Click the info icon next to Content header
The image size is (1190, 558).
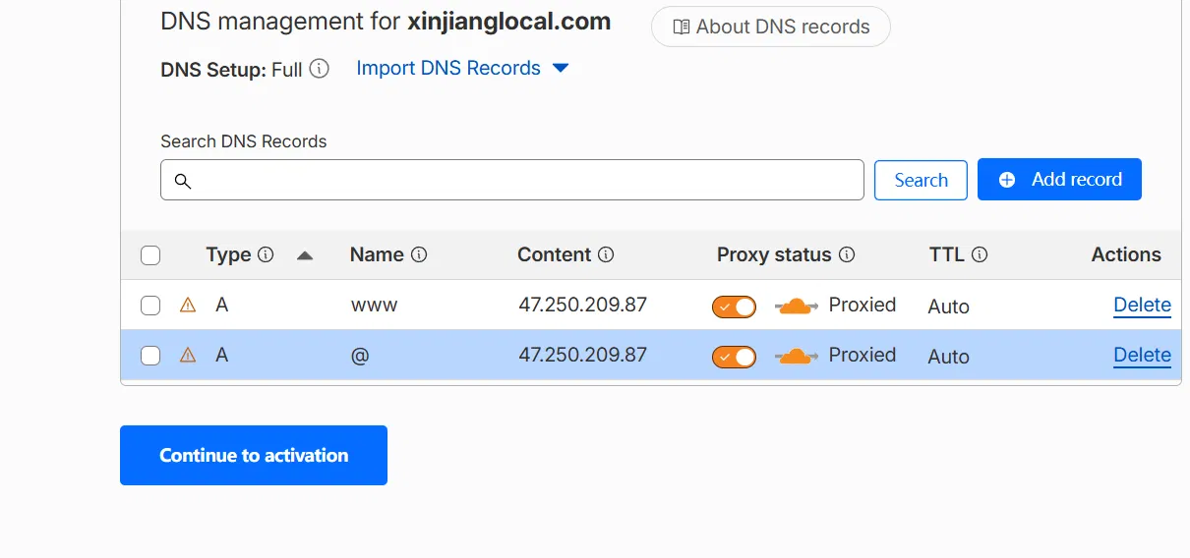coord(606,254)
